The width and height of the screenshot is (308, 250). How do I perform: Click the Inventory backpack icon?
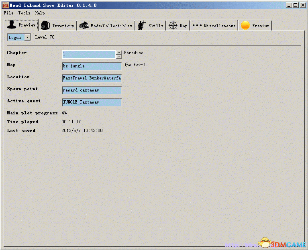point(45,25)
